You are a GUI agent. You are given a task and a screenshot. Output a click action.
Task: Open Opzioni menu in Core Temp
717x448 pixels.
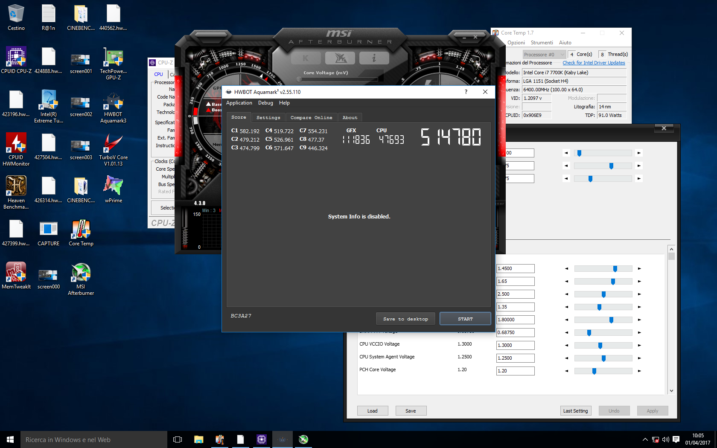(x=516, y=43)
